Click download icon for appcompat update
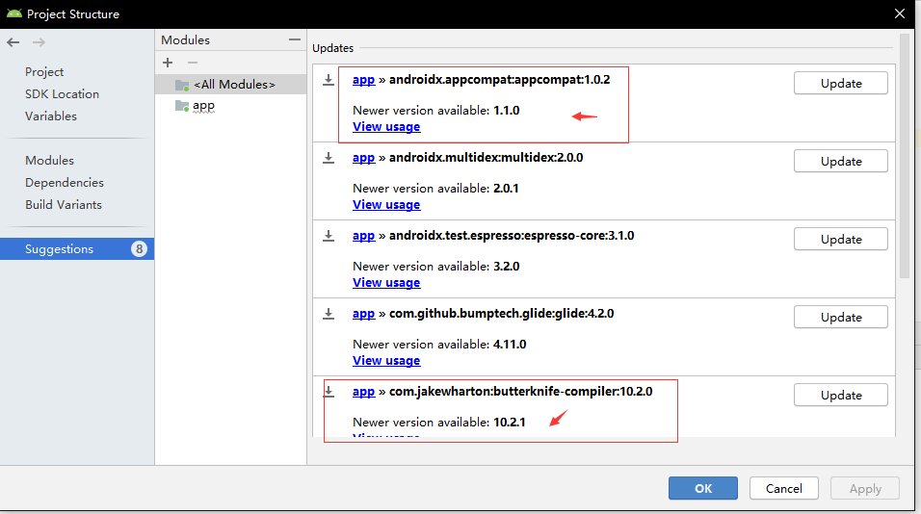The width and height of the screenshot is (921, 514). (329, 80)
